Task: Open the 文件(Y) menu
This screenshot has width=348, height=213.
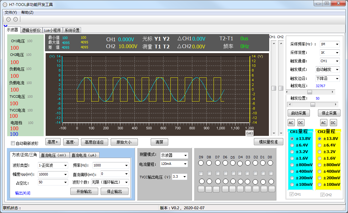Action: coord(11,12)
